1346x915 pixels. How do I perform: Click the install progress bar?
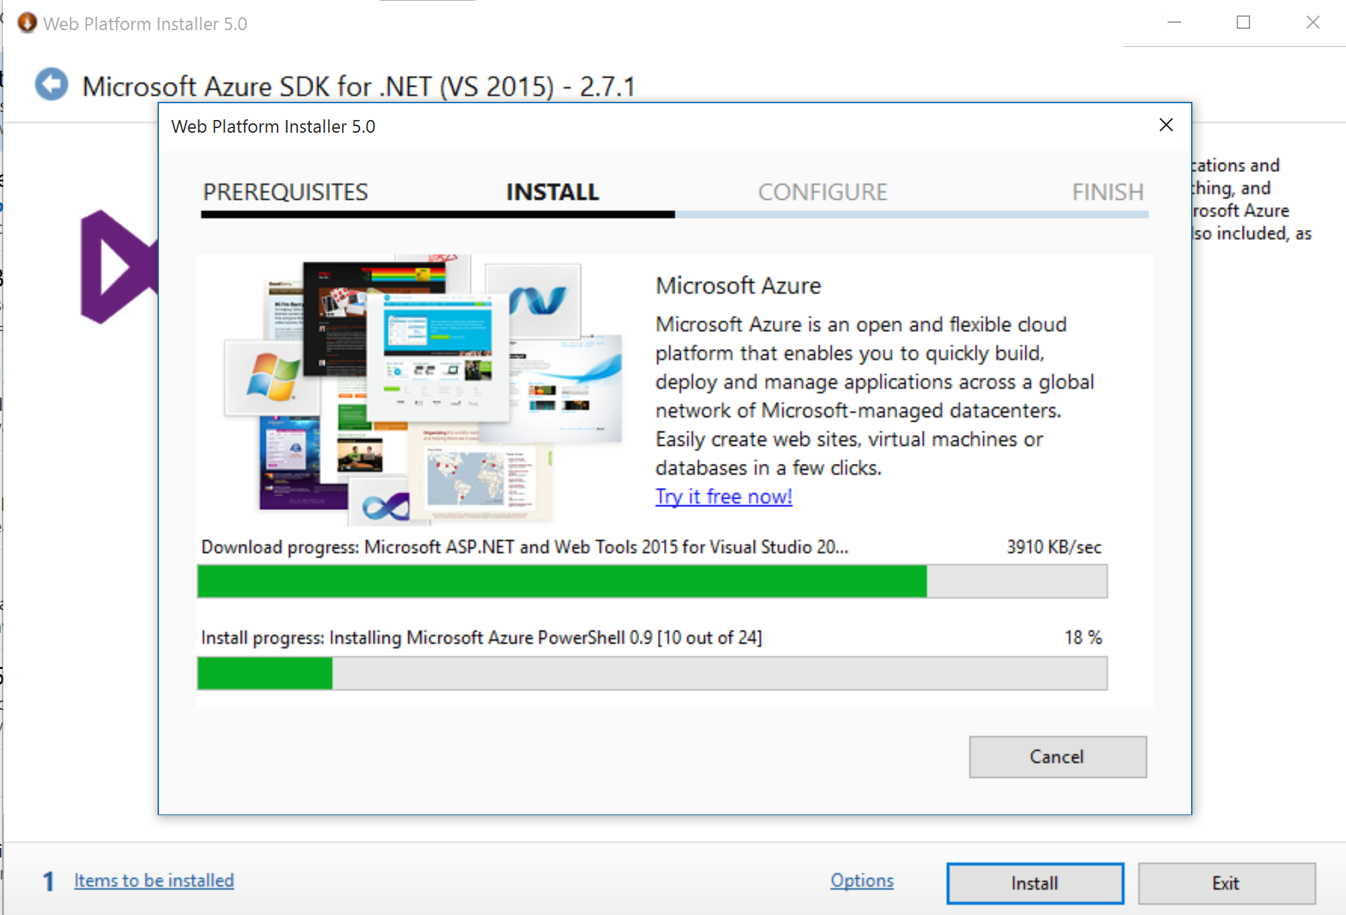click(x=652, y=673)
